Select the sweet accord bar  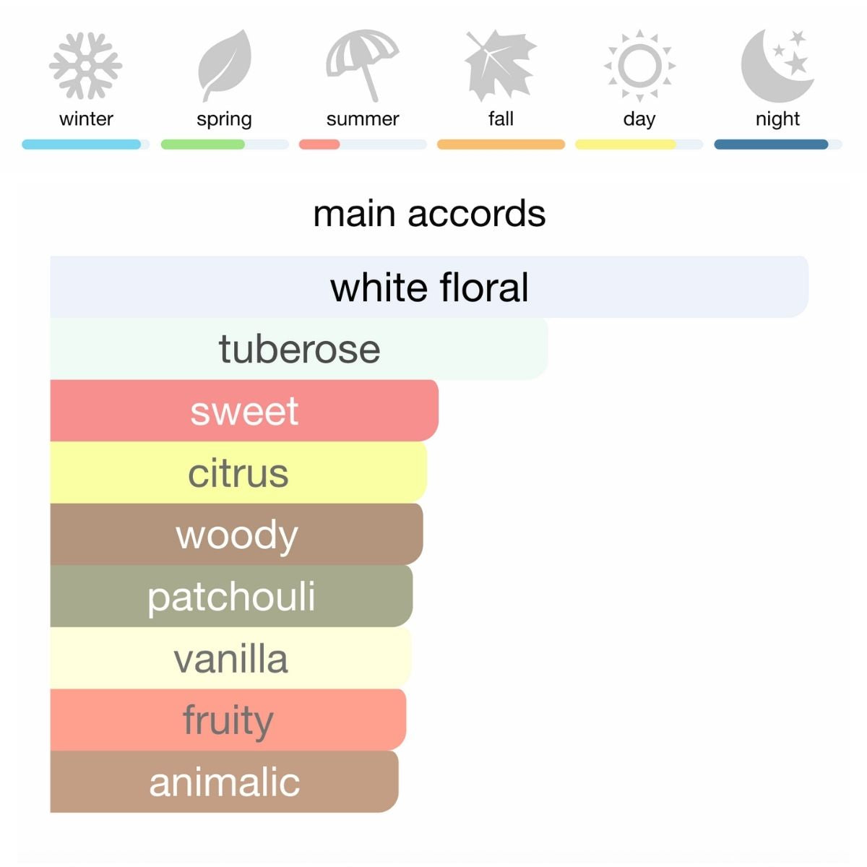click(244, 410)
